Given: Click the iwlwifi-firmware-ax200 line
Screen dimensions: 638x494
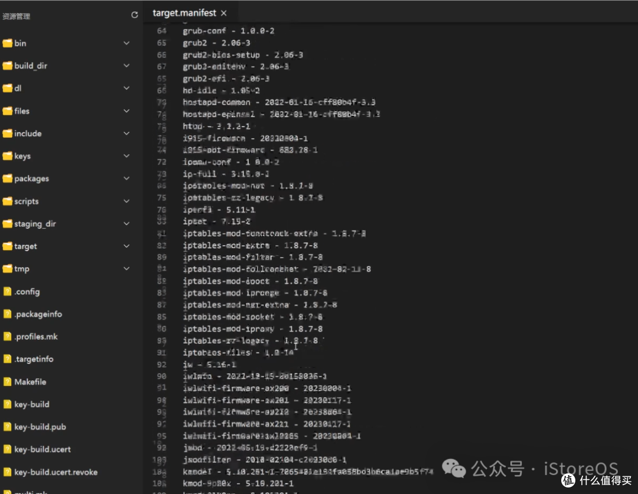Looking at the screenshot, I should (x=267, y=388).
